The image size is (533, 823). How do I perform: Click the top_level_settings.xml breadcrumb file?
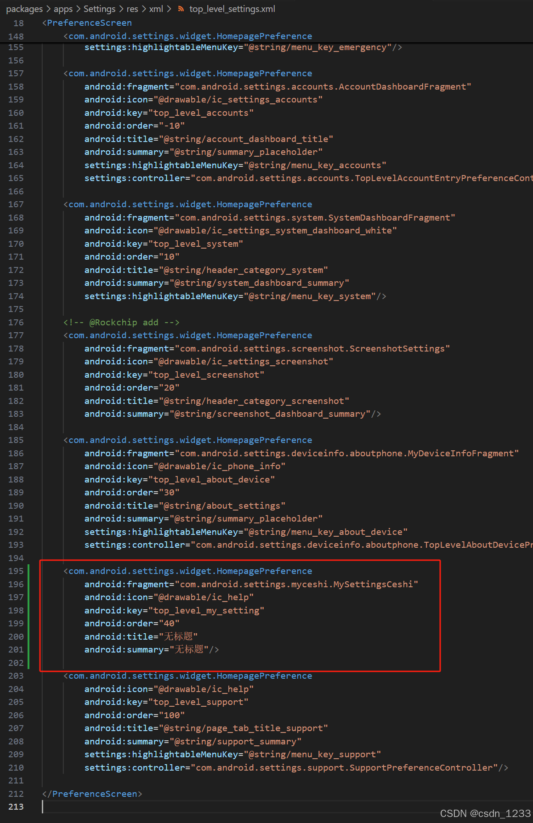tap(232, 9)
